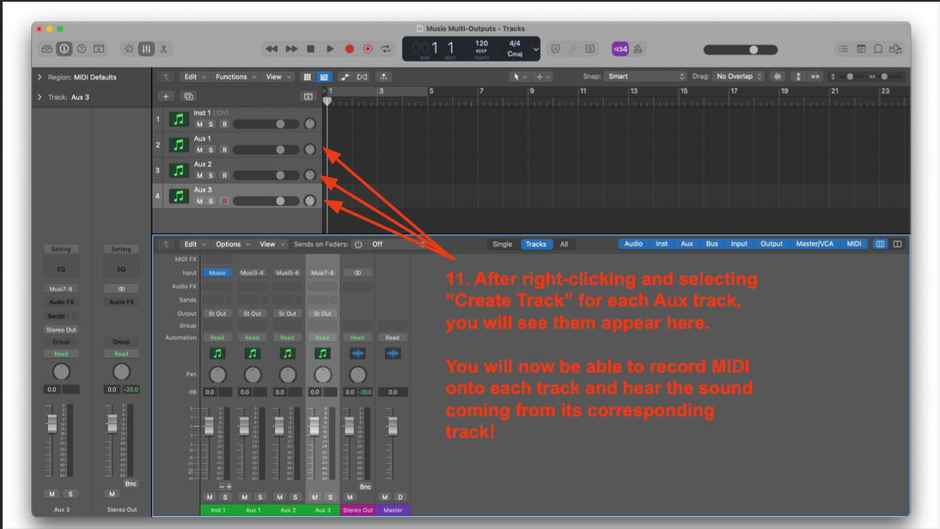940x529 pixels.
Task: Click the Bus filter button in mixer
Action: coord(711,244)
